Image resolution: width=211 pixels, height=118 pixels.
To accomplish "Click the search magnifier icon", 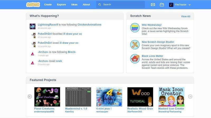I will [100, 4].
